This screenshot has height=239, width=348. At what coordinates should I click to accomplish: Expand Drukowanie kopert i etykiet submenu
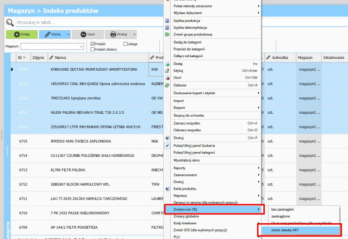click(259, 93)
